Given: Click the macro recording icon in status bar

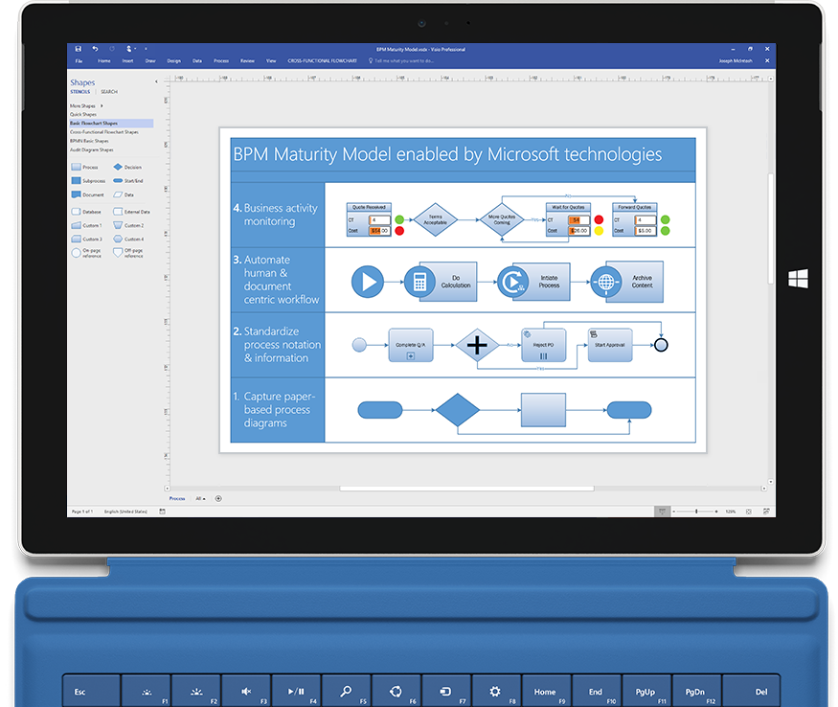Looking at the screenshot, I should pyautogui.click(x=162, y=512).
